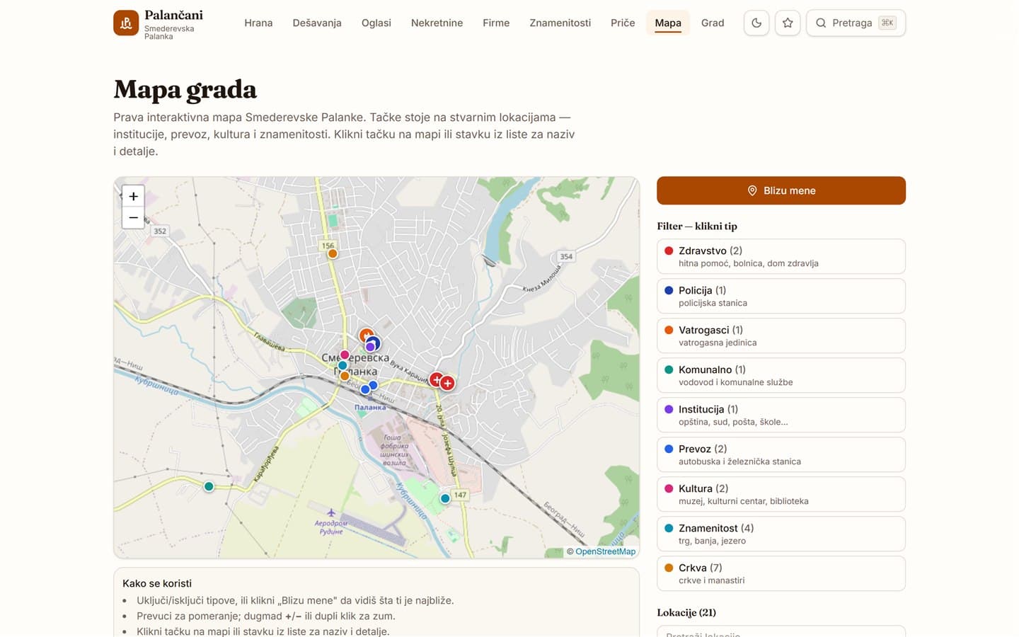Click the rightmost red cross health marker
The height and width of the screenshot is (637, 1019).
447,383
